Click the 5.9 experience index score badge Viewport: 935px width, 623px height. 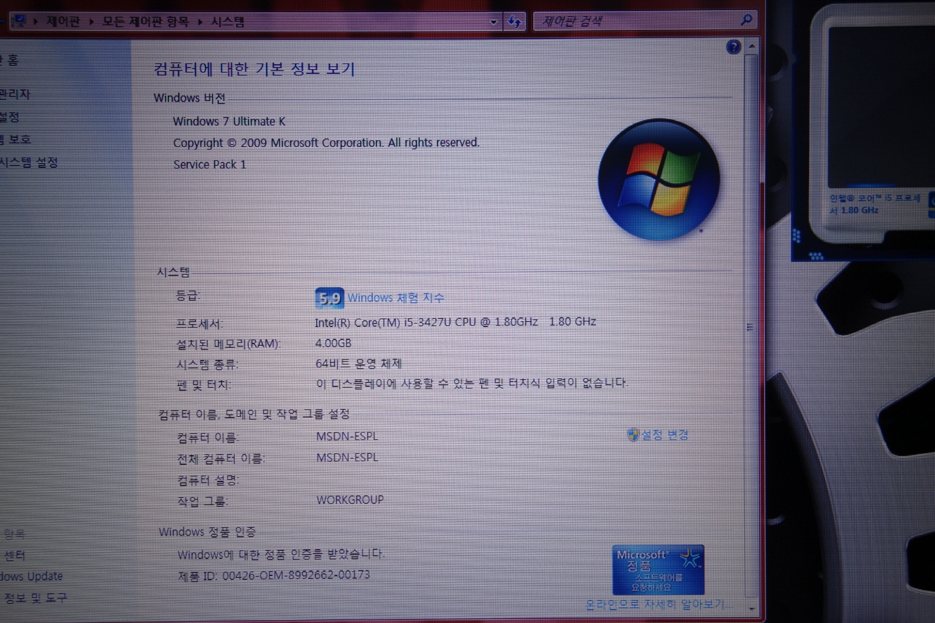coord(329,298)
